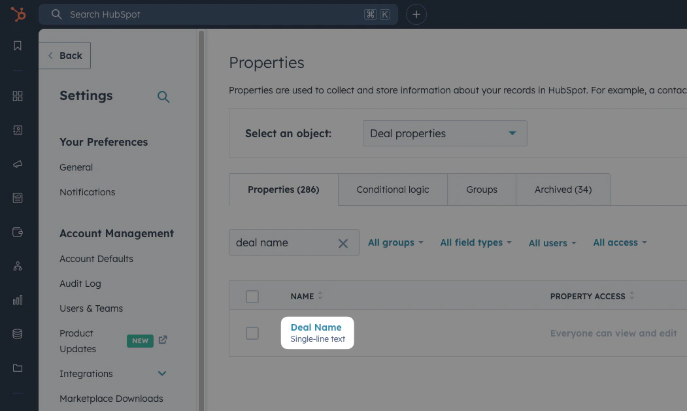
Task: Click the Data Management database icon
Action: pyautogui.click(x=18, y=333)
